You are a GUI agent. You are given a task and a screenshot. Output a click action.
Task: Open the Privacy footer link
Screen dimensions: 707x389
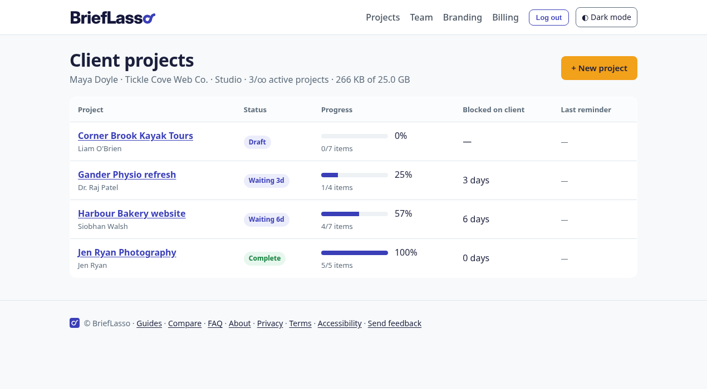(270, 323)
